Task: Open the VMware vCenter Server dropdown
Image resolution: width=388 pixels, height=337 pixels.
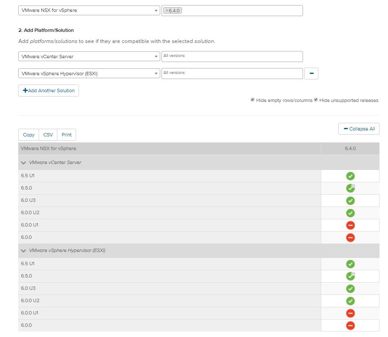Action: click(x=89, y=57)
